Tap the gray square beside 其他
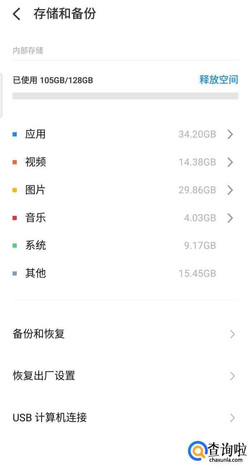The width and height of the screenshot is (251, 471). (15, 274)
